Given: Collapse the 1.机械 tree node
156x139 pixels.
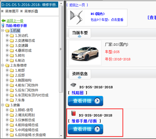Looking at the screenshot, I should (3, 31).
